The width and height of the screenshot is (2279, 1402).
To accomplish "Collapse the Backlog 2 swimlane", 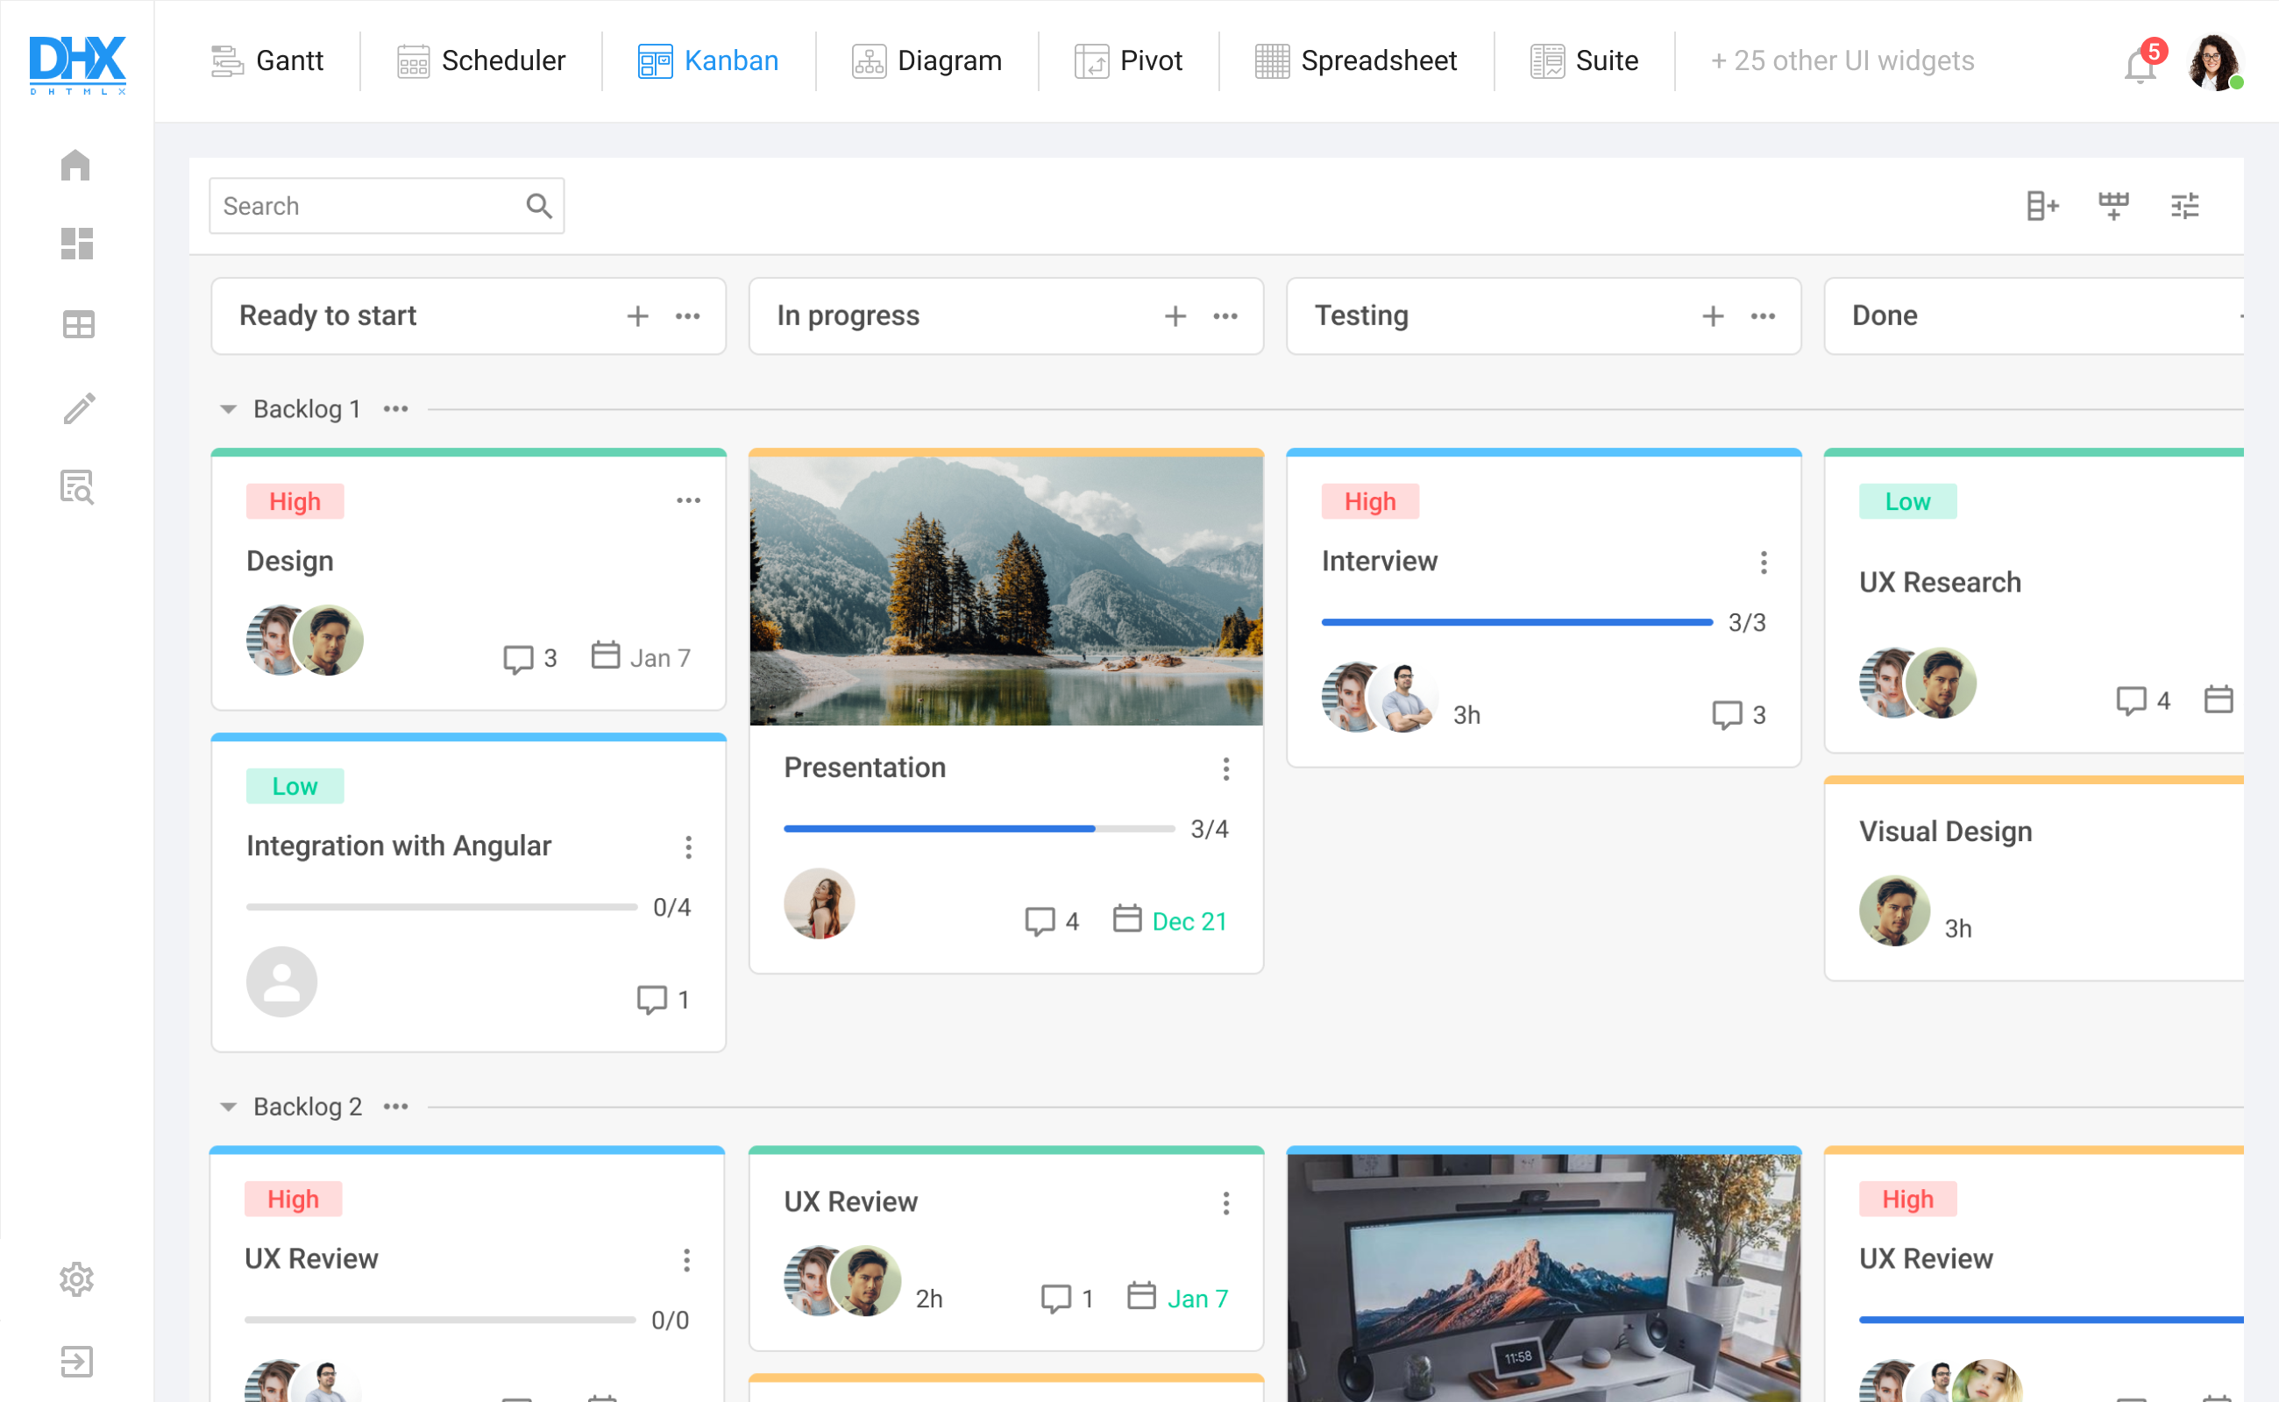I will point(228,1106).
